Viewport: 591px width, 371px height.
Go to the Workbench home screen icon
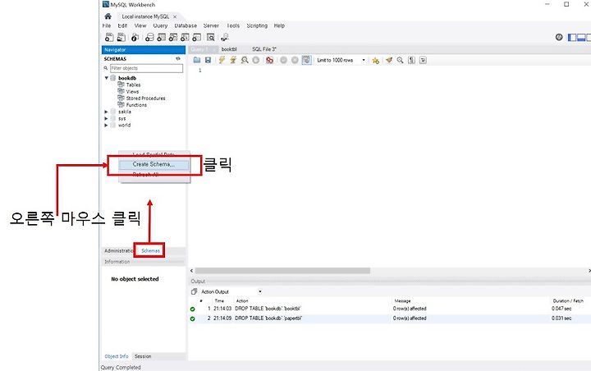pos(108,16)
